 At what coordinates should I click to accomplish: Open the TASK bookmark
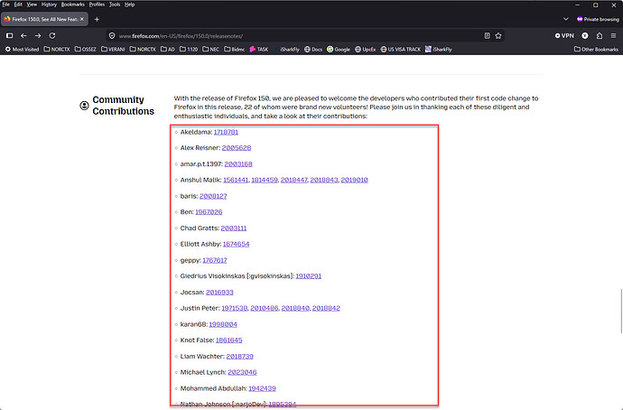point(258,50)
